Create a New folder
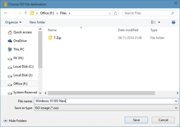Screen dimensions: 180x127 click(37, 22)
